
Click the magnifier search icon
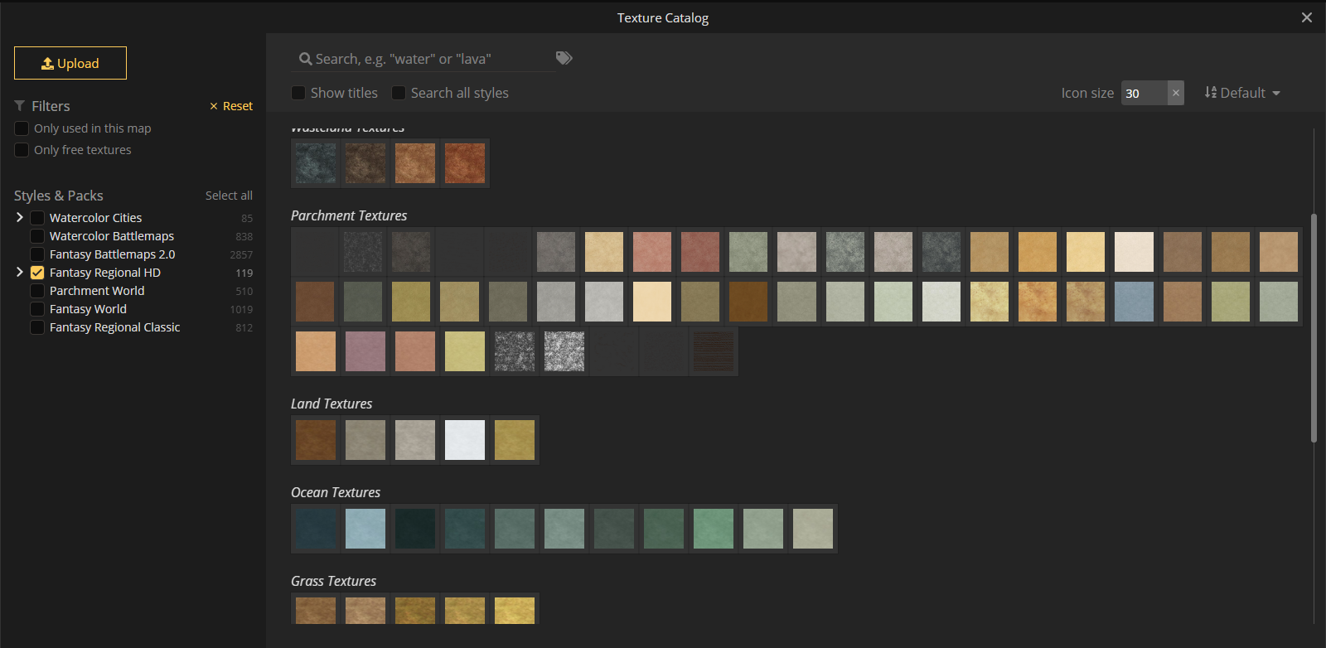pyautogui.click(x=305, y=59)
